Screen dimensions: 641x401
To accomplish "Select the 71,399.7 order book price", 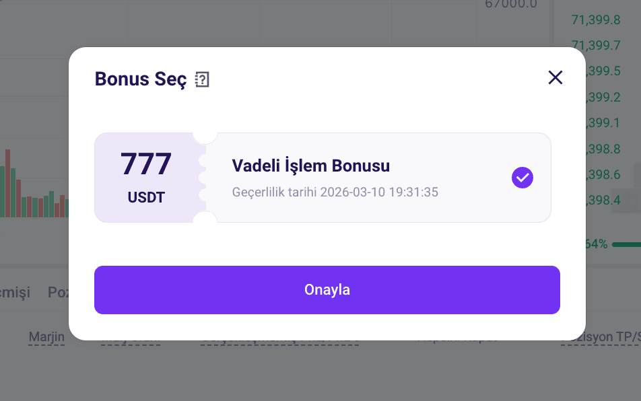I will [596, 45].
